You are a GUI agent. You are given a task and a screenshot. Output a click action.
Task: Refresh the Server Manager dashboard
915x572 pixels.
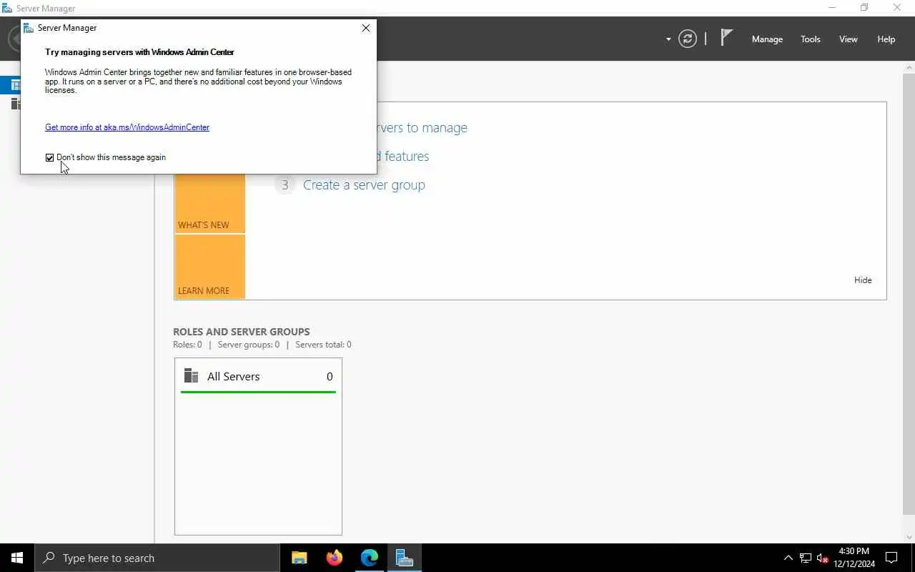coord(688,39)
